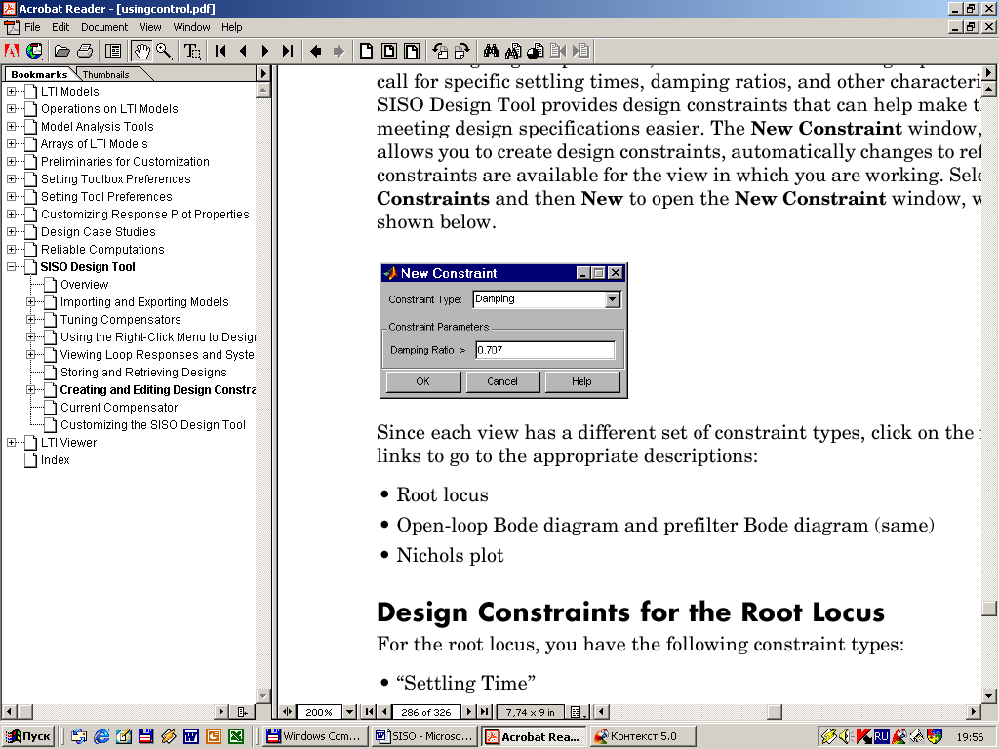Toggle the Show/Hide Navigation Pane icon
The image size is (999, 749).
[x=113, y=51]
